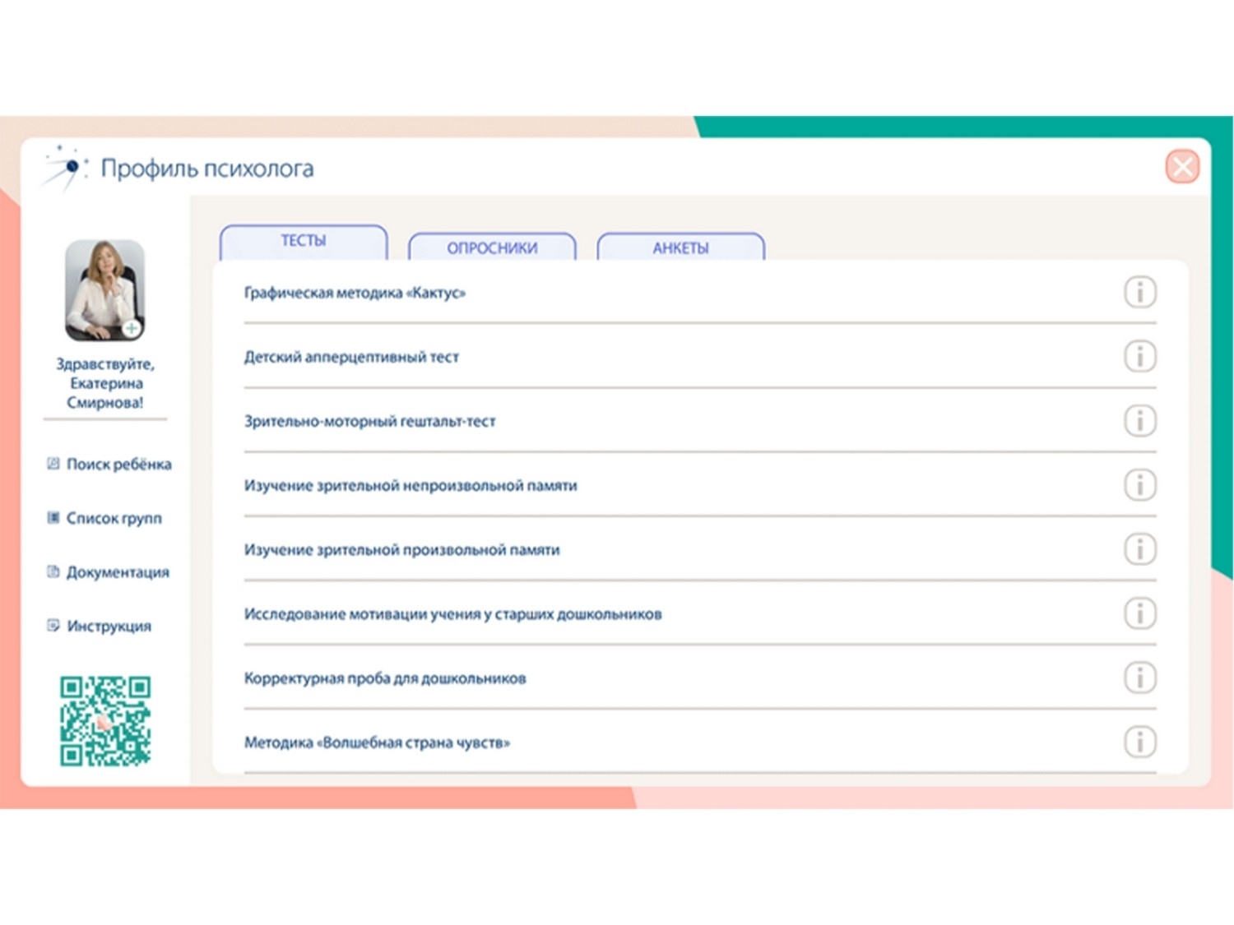
Task: Open Корректурная проба для дошкольников test
Action: (385, 678)
